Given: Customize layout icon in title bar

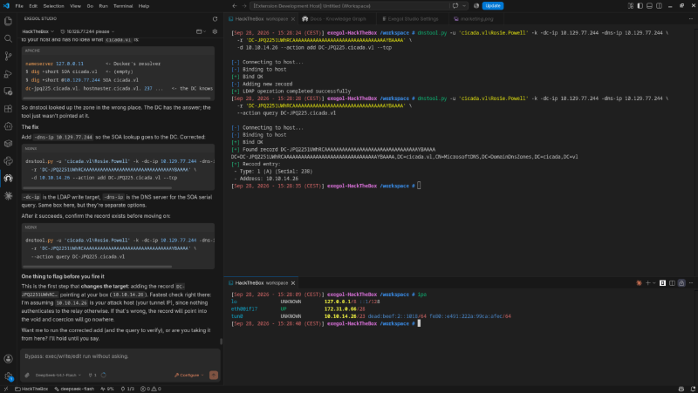Looking at the screenshot, I should tap(630, 6).
